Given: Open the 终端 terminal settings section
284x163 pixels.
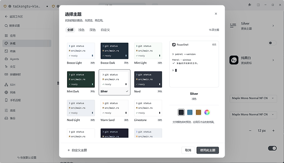Looking at the screenshot, I should click(x=27, y=51).
